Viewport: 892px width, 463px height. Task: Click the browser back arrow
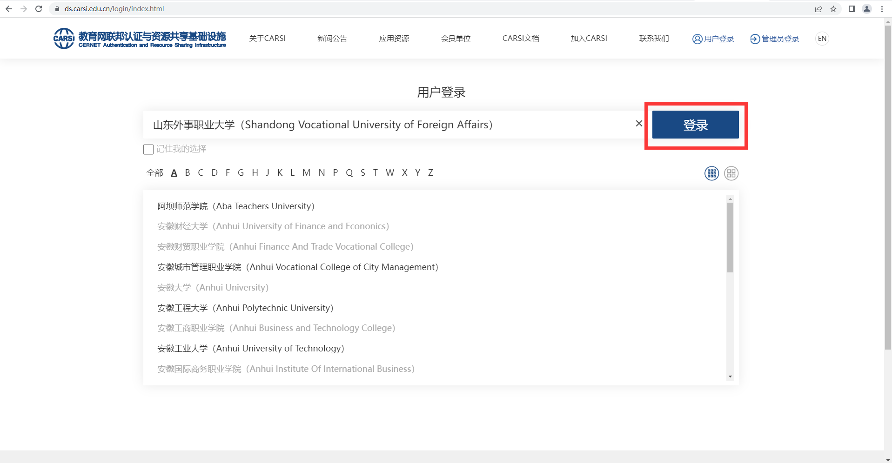pos(8,9)
